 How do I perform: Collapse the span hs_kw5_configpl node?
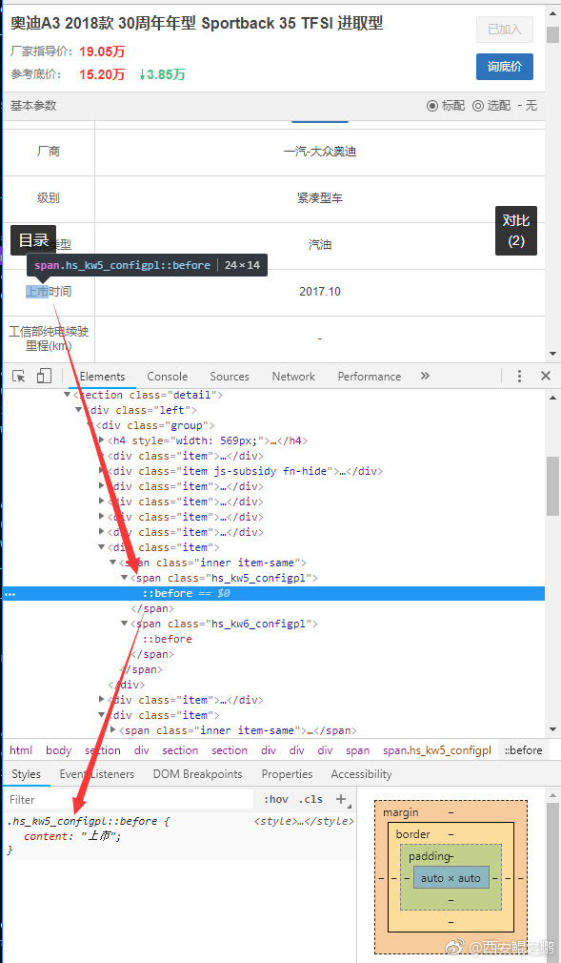(x=125, y=578)
